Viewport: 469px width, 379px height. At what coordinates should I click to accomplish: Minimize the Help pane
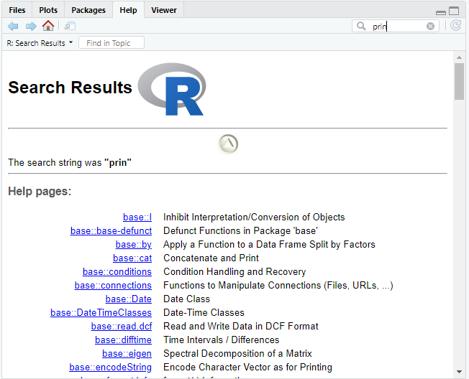click(441, 12)
